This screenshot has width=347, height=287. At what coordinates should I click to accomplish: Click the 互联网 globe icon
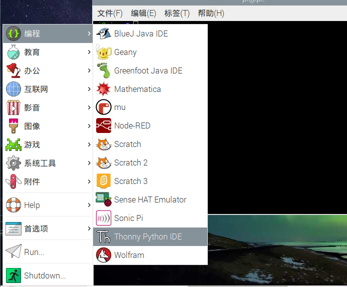14,89
